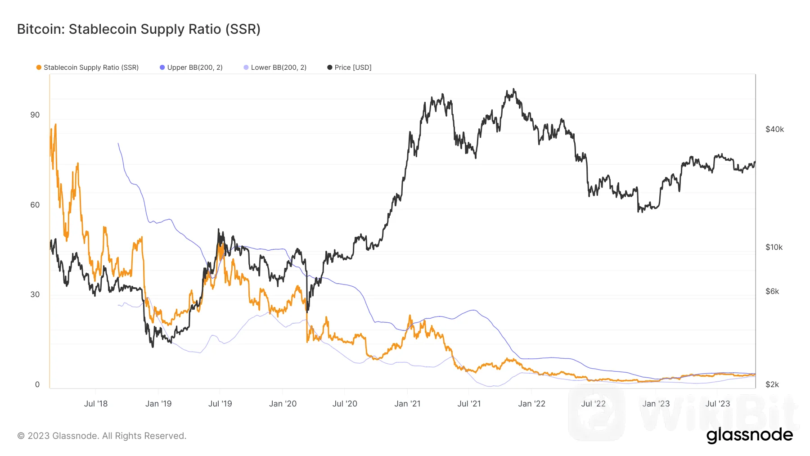Click the Glassnode copyright notice text
The width and height of the screenshot is (810, 456).
click(102, 436)
